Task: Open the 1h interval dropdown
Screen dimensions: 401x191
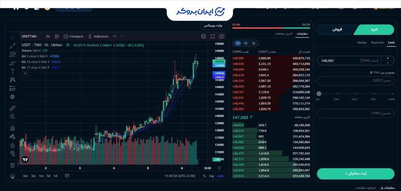Action: pos(48,36)
